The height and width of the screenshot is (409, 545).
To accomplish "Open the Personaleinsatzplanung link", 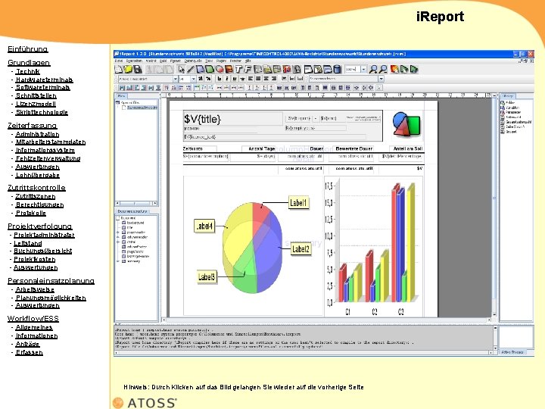I will click(x=51, y=281).
